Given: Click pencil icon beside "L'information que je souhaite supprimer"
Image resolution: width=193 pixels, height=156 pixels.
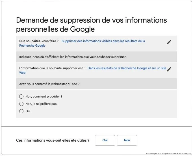Looking at the screenshot, I should [169, 69].
